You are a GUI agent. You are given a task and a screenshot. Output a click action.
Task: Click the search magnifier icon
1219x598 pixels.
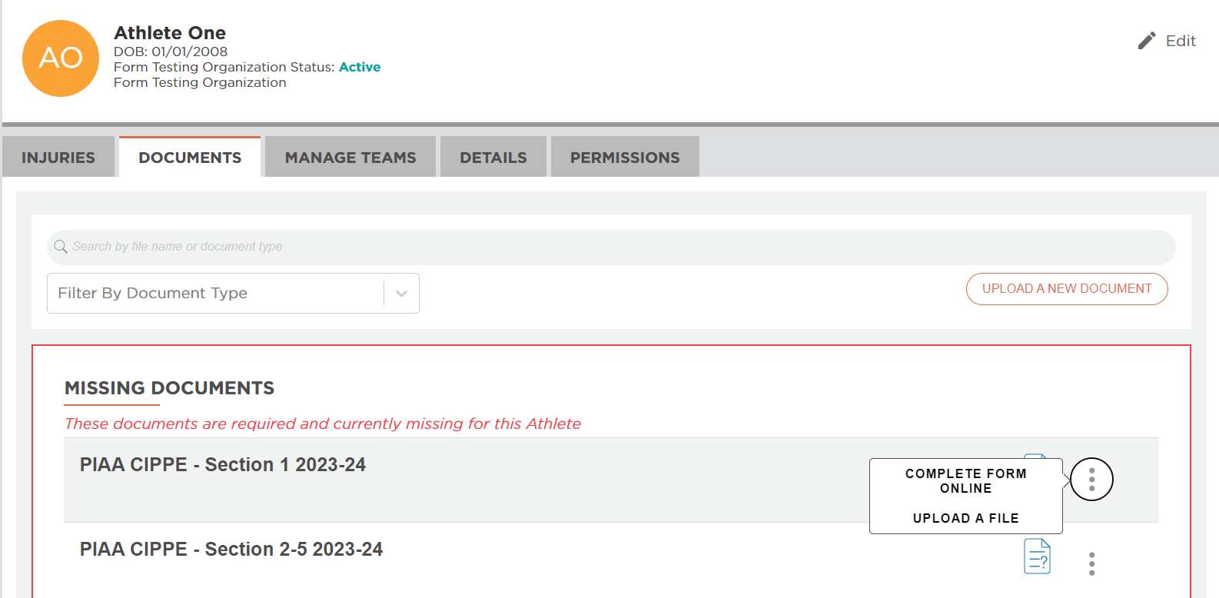(x=61, y=247)
